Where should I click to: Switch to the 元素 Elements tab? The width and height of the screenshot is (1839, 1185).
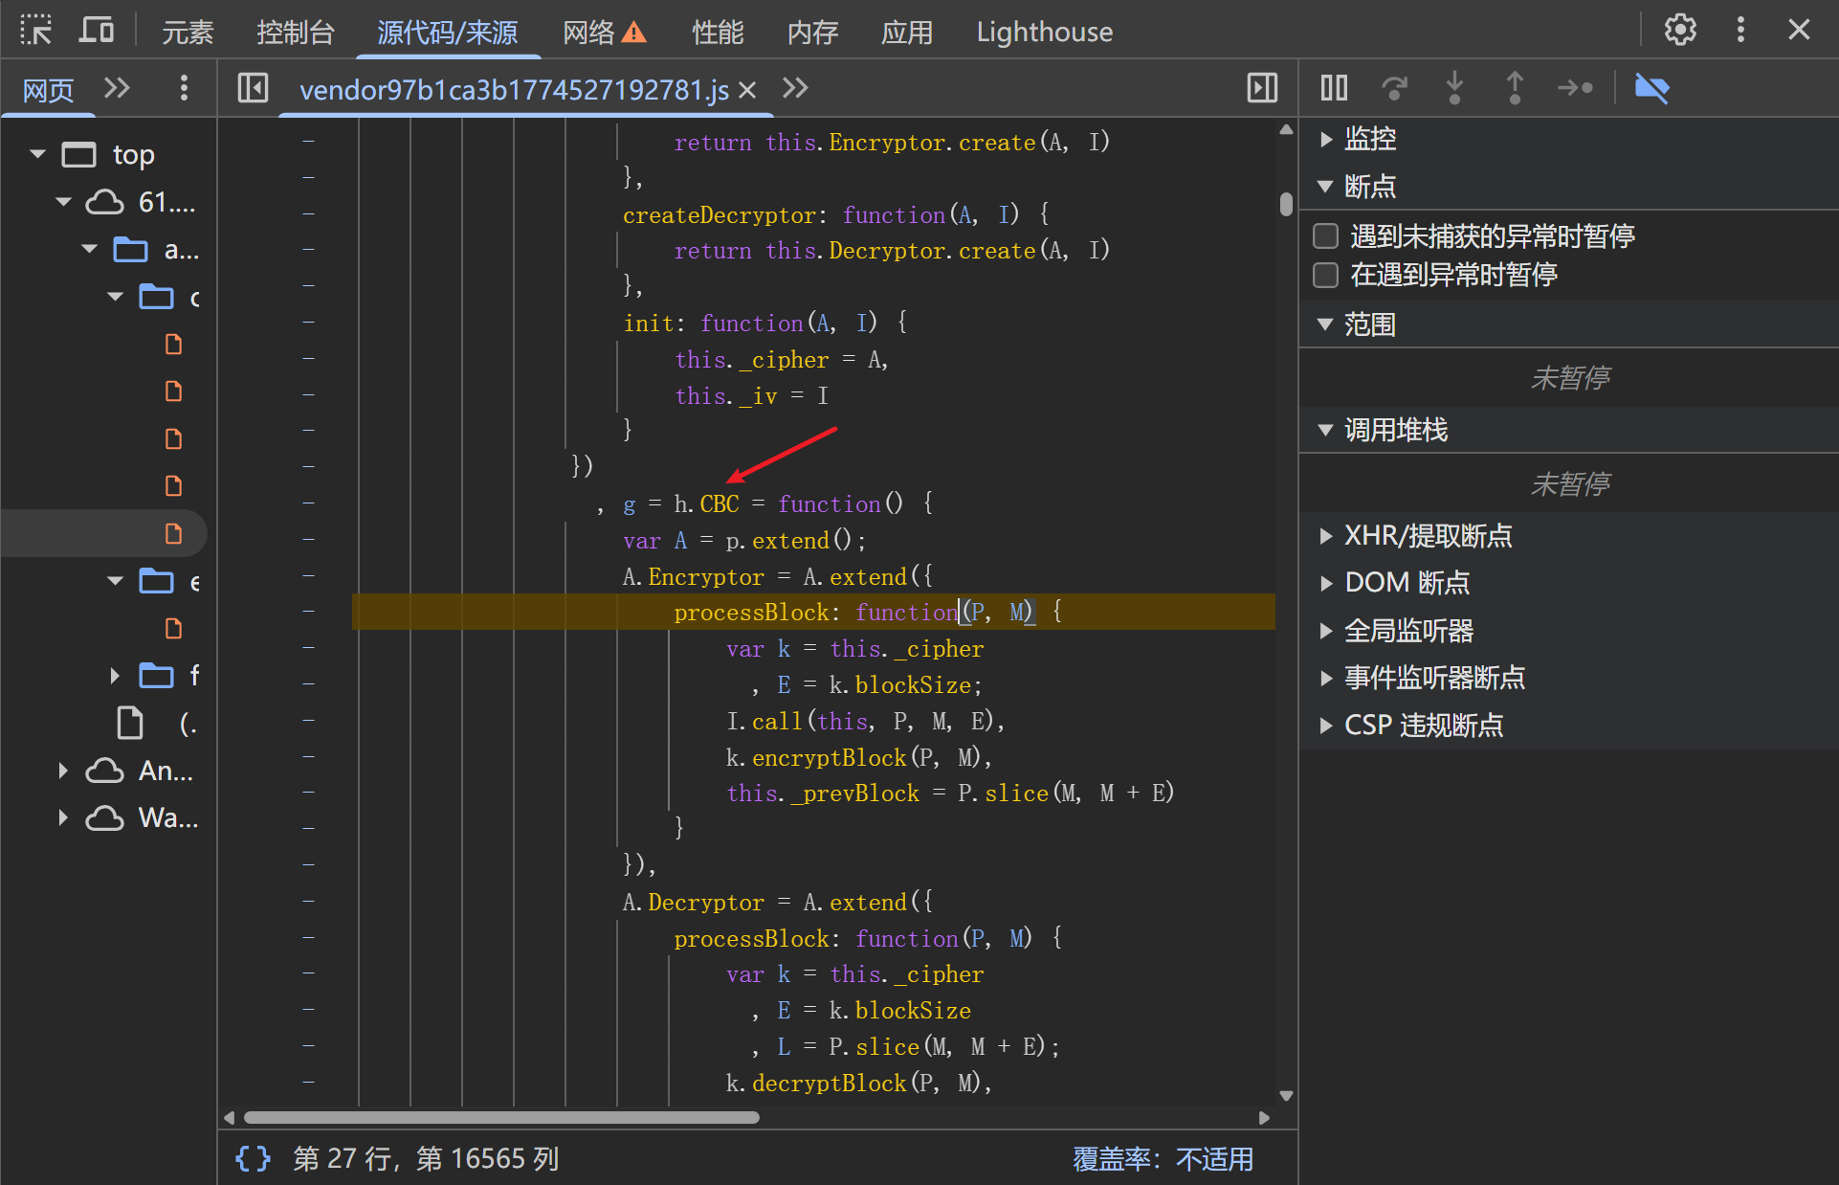[x=188, y=33]
